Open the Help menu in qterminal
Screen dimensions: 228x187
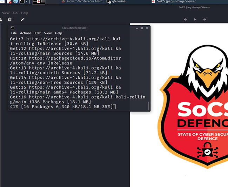point(59,33)
